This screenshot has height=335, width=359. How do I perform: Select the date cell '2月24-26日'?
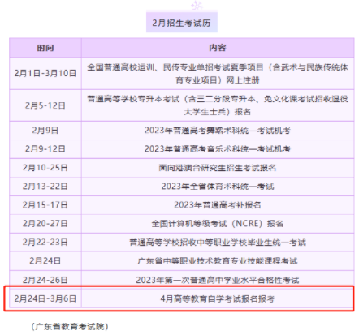coord(45,280)
